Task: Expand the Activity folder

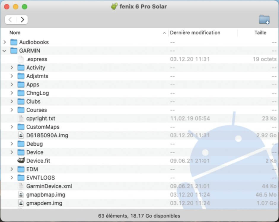Action: pyautogui.click(x=12, y=68)
